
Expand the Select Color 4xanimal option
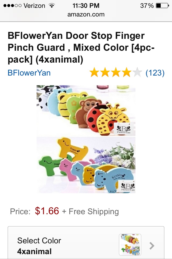click(x=86, y=243)
